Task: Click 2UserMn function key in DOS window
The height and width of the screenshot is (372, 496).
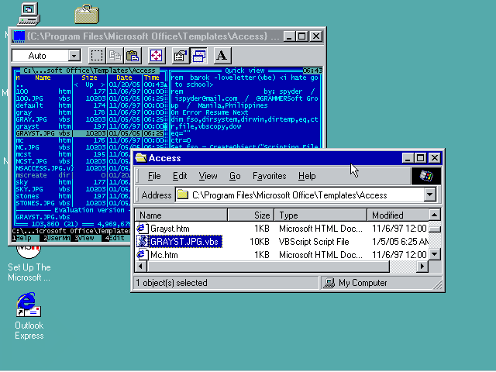Action: [57, 238]
